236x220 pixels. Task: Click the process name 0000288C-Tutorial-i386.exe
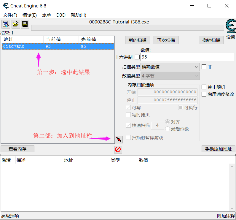[x=119, y=22]
